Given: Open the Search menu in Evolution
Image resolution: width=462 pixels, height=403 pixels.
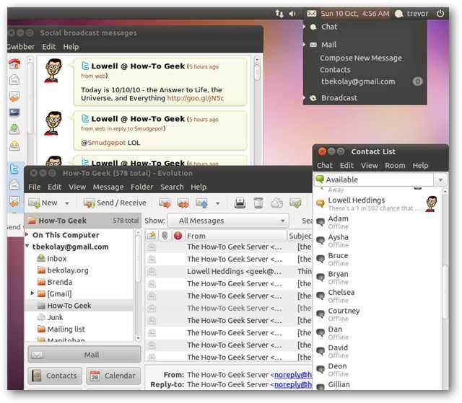Looking at the screenshot, I should pyautogui.click(x=172, y=187).
